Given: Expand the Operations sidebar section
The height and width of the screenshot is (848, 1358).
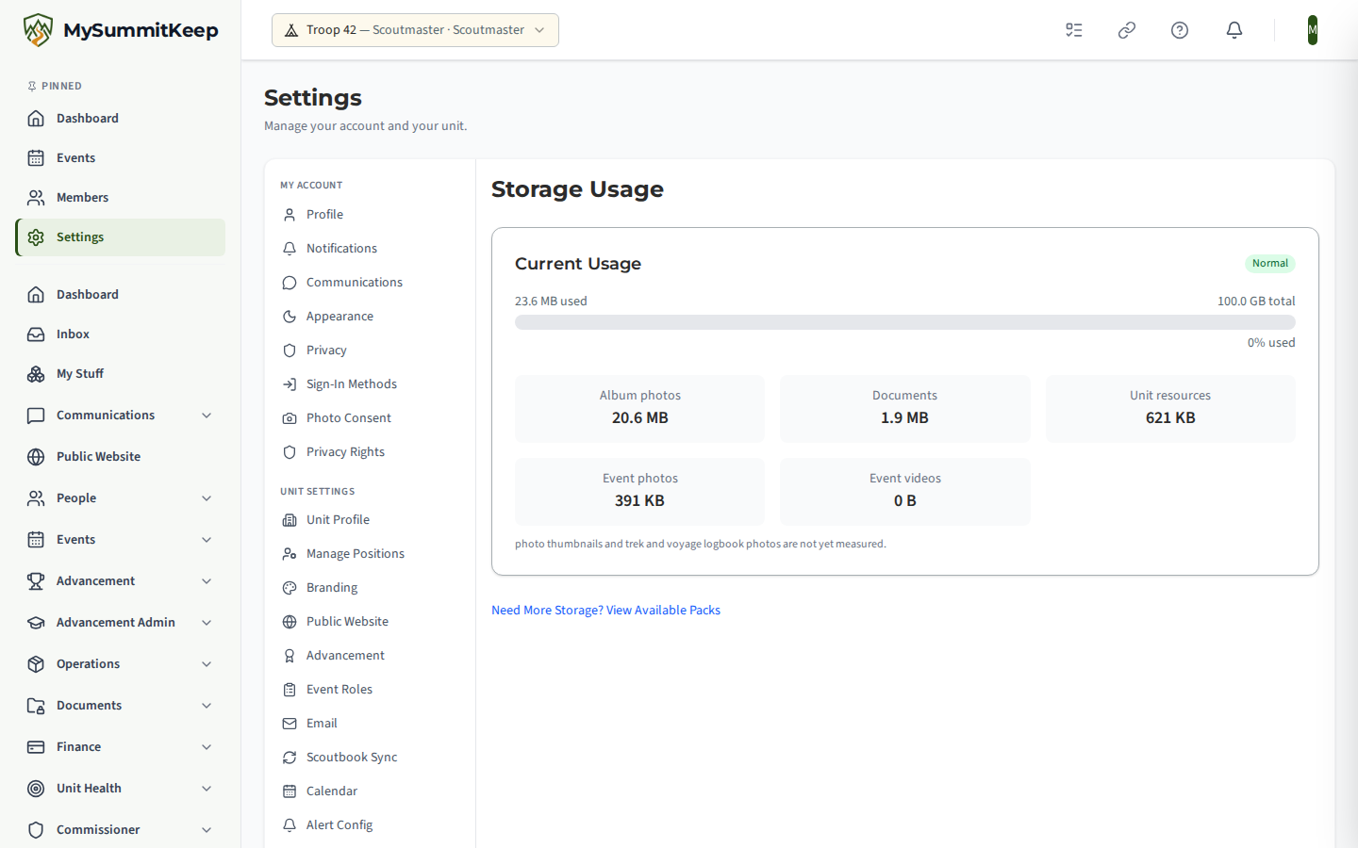Looking at the screenshot, I should 120,664.
